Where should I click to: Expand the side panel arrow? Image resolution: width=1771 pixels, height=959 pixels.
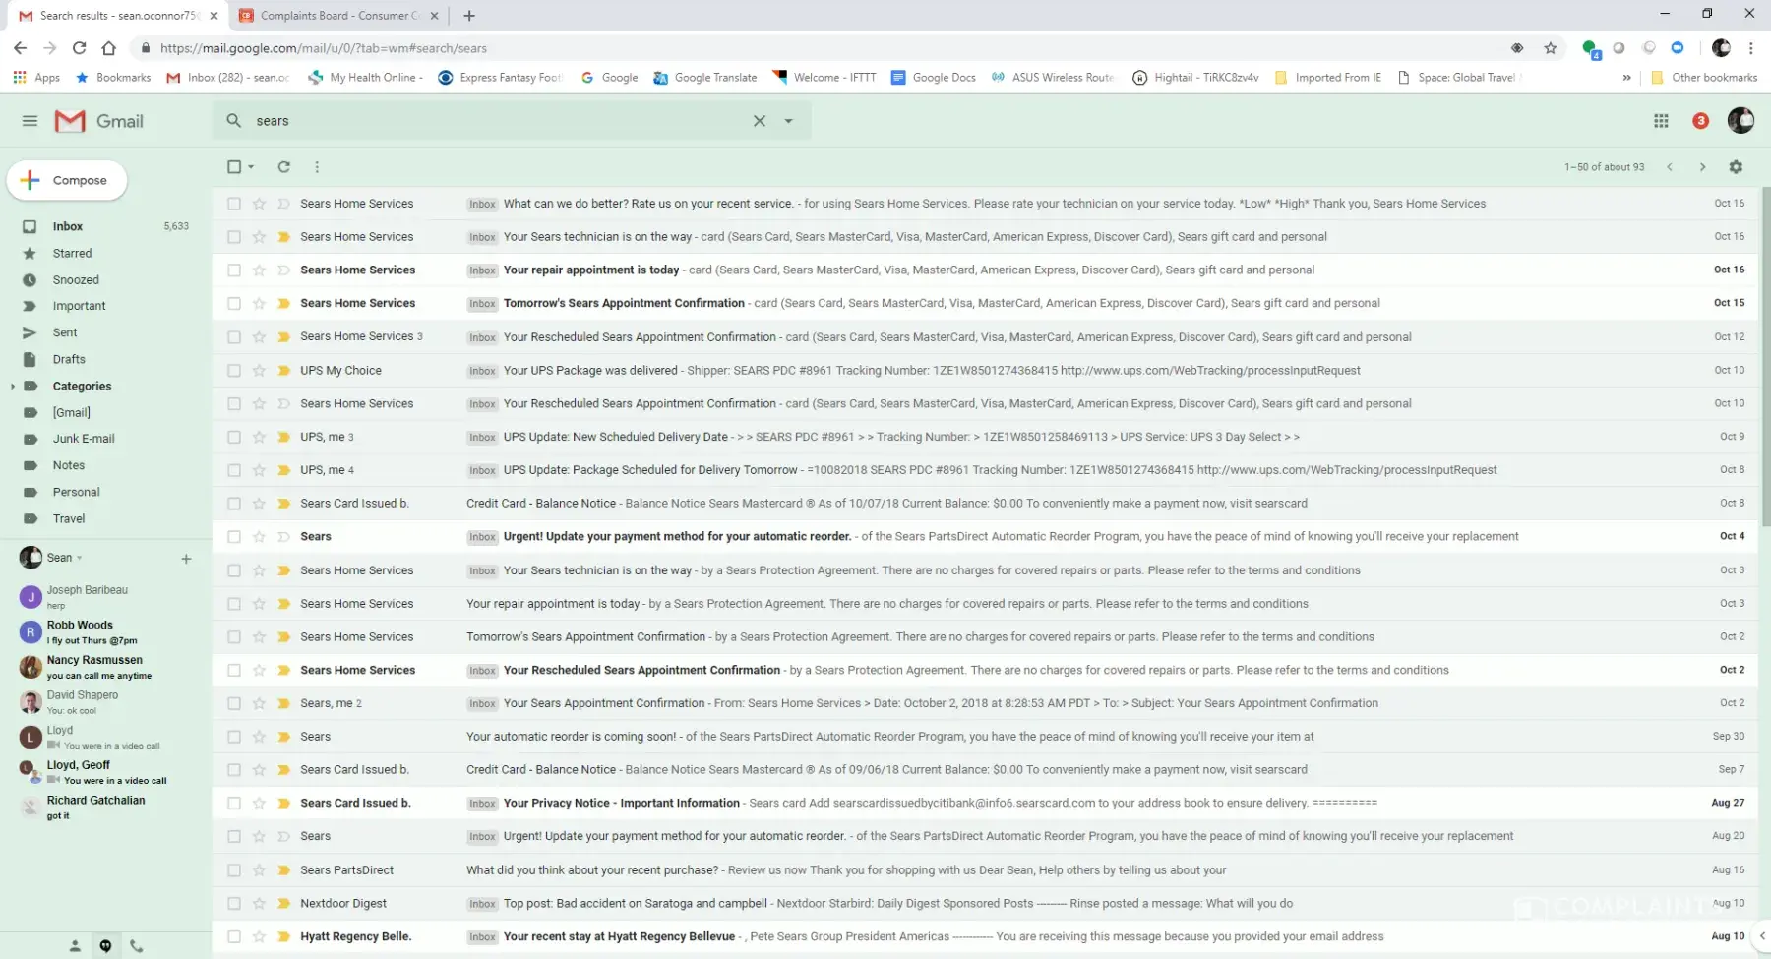point(1762,935)
